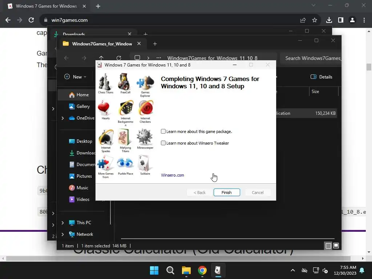Expand the address bar path chevron
Image resolution: width=372 pixels, height=279 pixels.
[x=148, y=58]
